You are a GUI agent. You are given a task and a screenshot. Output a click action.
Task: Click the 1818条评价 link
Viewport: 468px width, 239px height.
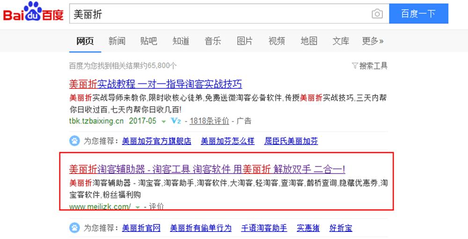(209, 121)
